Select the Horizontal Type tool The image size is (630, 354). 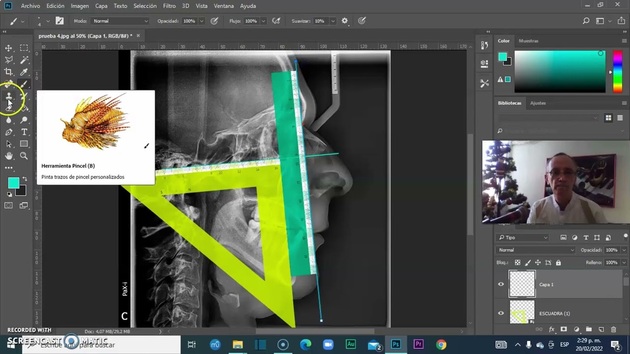pyautogui.click(x=24, y=132)
